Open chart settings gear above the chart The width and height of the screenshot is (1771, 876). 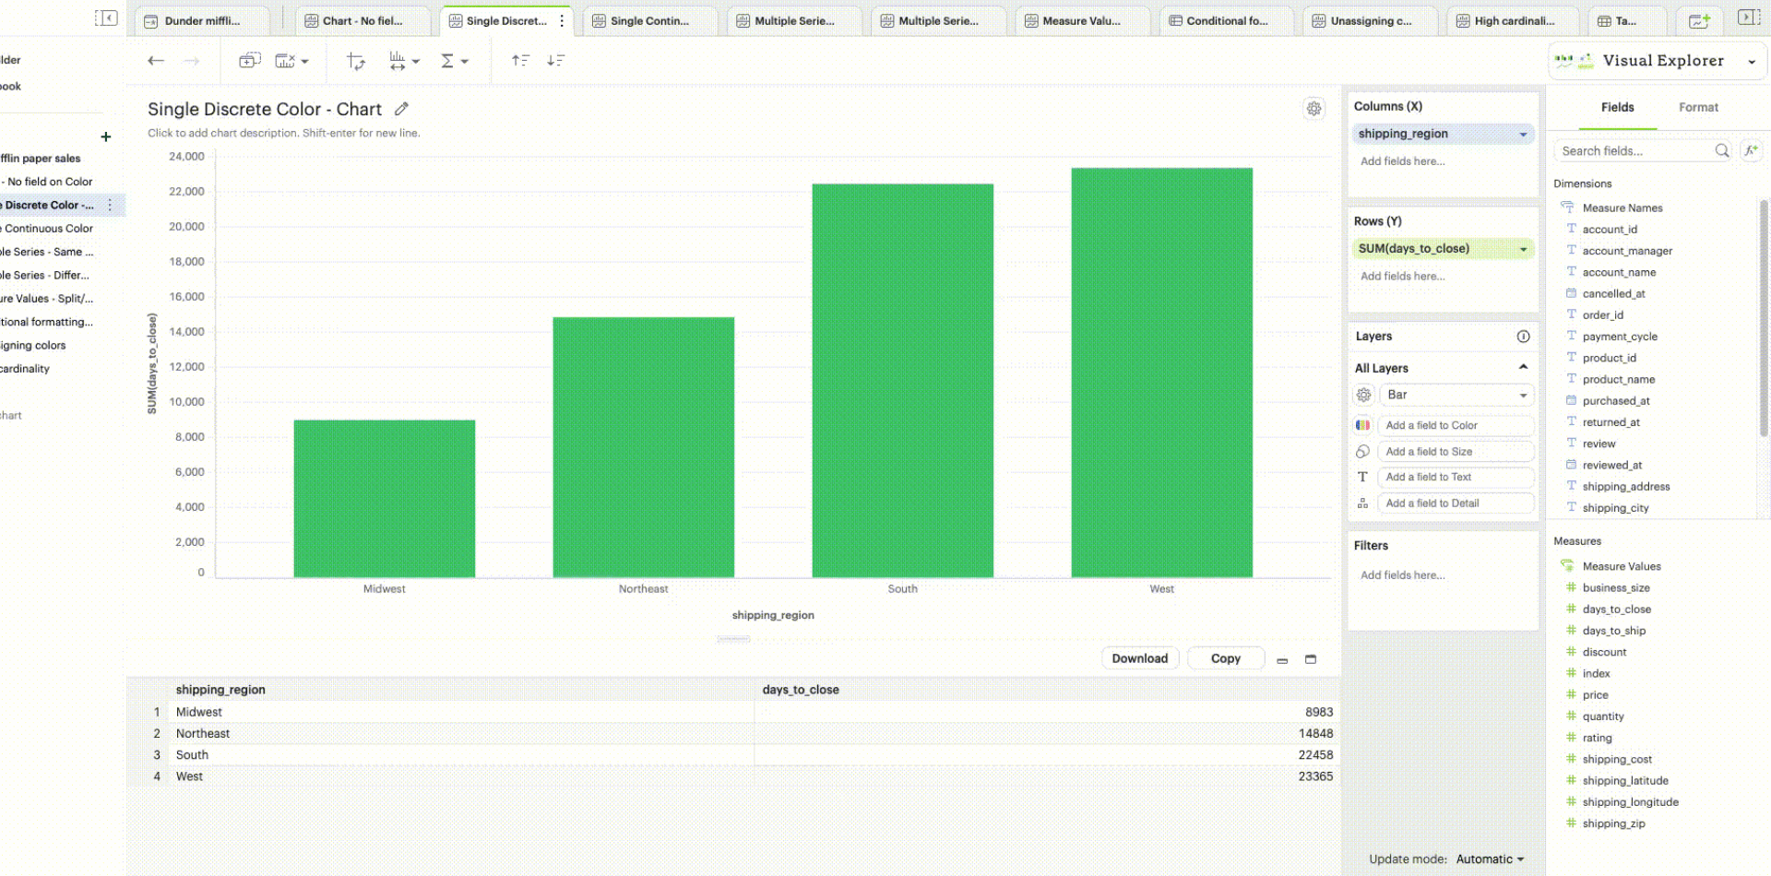[x=1313, y=109]
